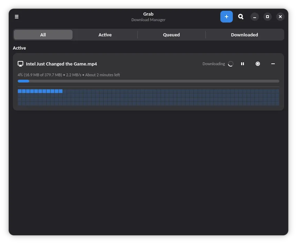This screenshot has height=244, width=297.
Task: Click the segment grid of downloaded chunks
Action: click(x=148, y=97)
